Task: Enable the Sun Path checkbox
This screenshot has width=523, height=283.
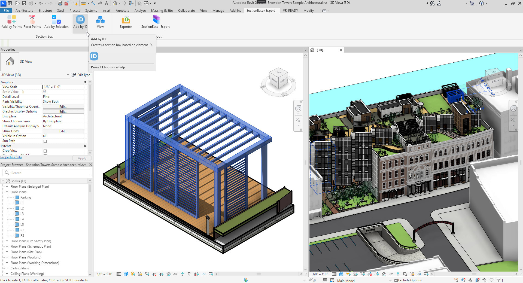Action: [45, 141]
